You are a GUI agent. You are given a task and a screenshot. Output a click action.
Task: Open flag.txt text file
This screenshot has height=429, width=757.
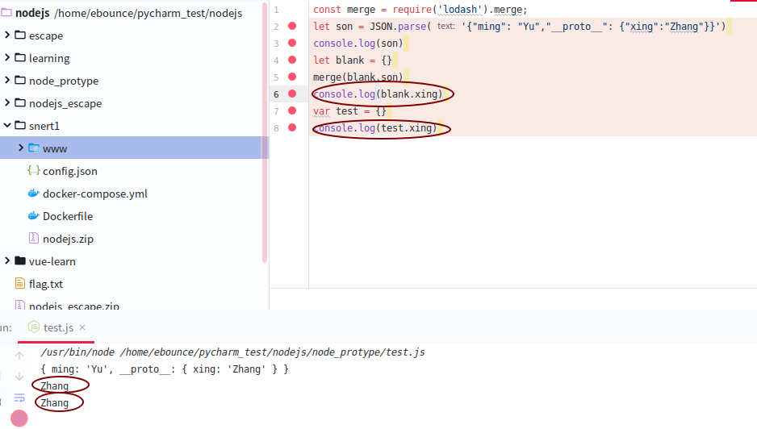(x=45, y=284)
